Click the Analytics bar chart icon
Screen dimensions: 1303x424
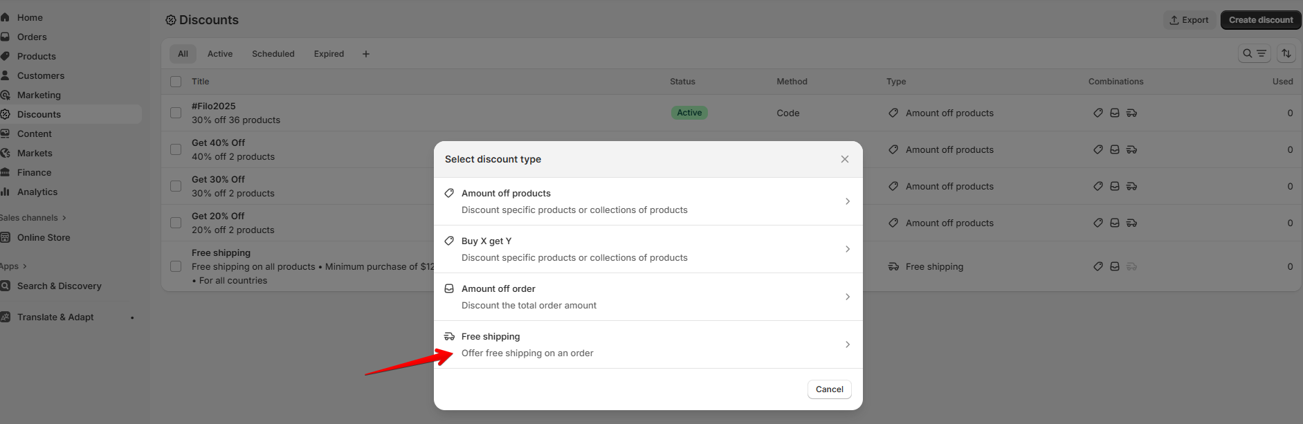[5, 192]
